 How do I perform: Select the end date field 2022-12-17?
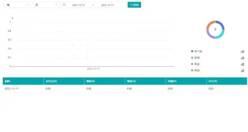tap(107, 5)
